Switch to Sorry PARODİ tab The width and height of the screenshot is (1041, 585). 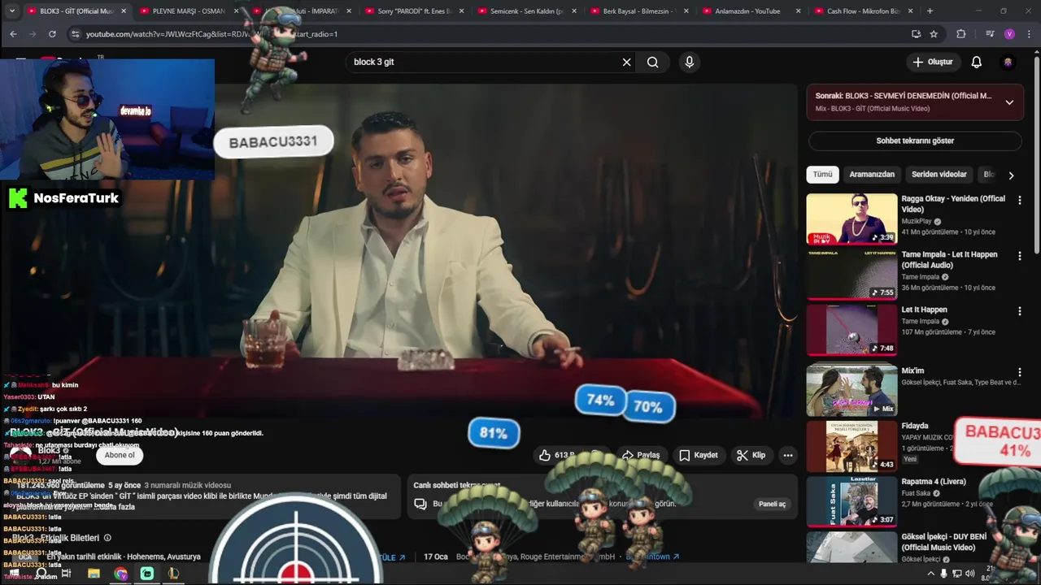point(414,11)
